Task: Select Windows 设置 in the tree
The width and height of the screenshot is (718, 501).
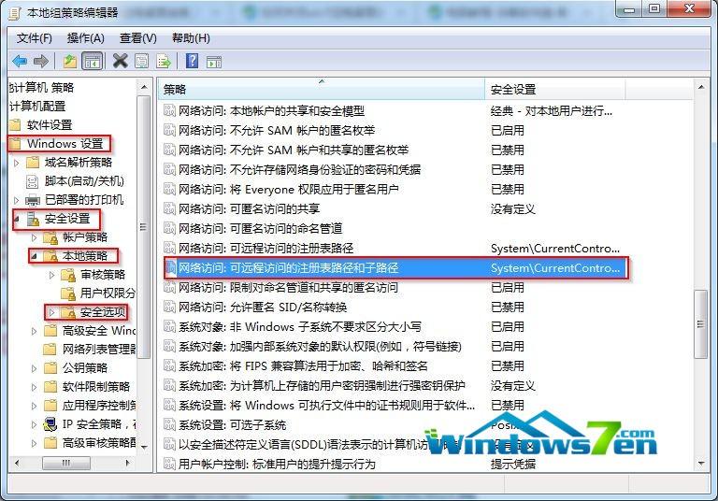Action: tap(65, 144)
